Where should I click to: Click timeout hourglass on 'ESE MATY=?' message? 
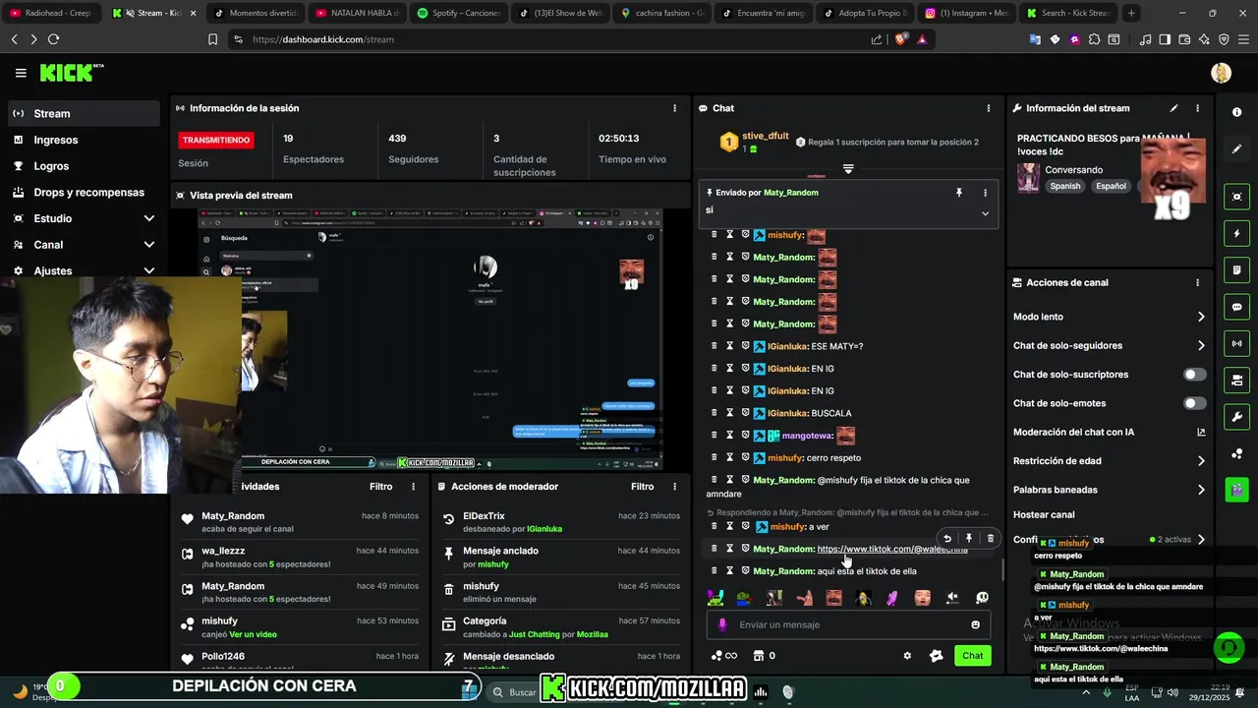(730, 346)
